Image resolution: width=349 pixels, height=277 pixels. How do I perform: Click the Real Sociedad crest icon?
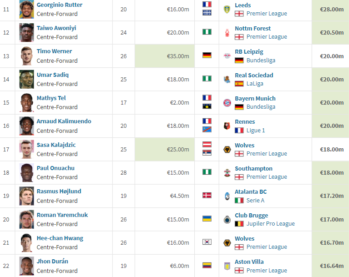tap(227, 80)
